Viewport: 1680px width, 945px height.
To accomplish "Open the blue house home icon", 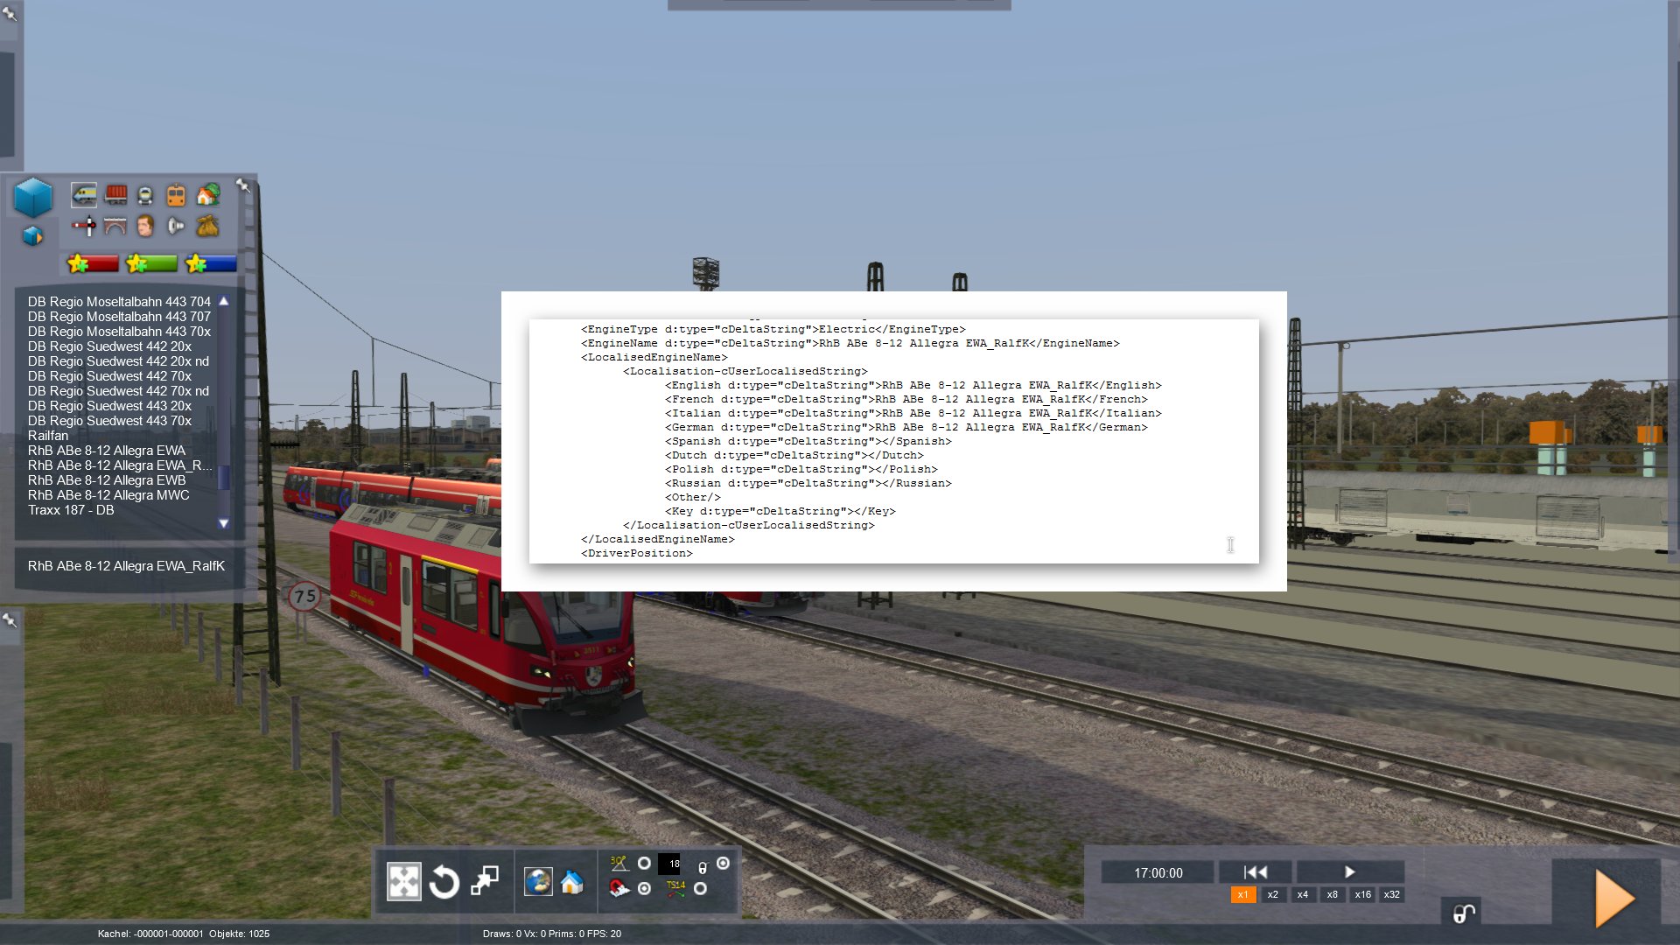I will click(572, 881).
